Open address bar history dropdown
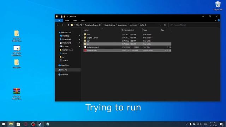This screenshot has height=127, width=226. (x=160, y=25)
